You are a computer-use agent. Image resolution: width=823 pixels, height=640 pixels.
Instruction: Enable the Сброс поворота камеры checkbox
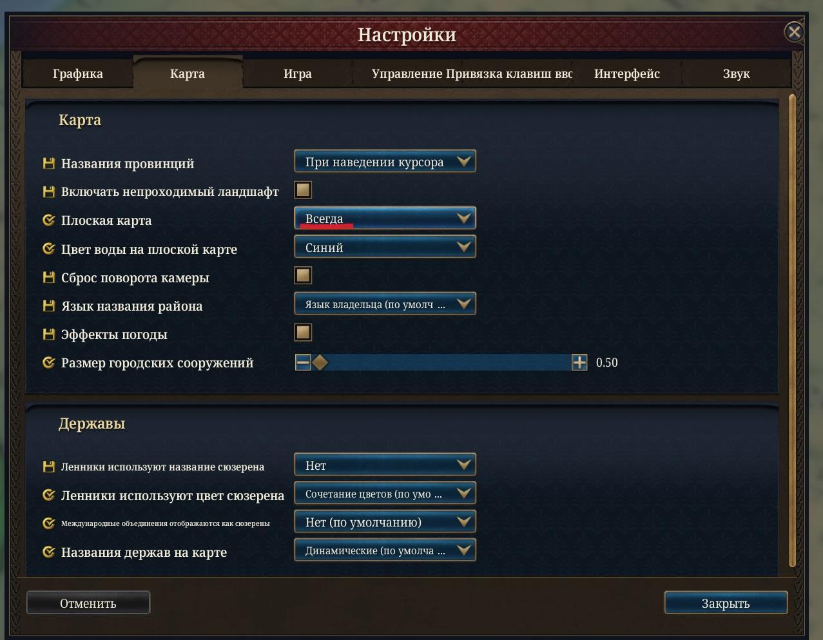[303, 276]
